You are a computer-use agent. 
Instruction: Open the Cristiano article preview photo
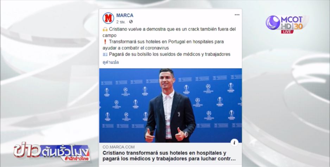171,105
